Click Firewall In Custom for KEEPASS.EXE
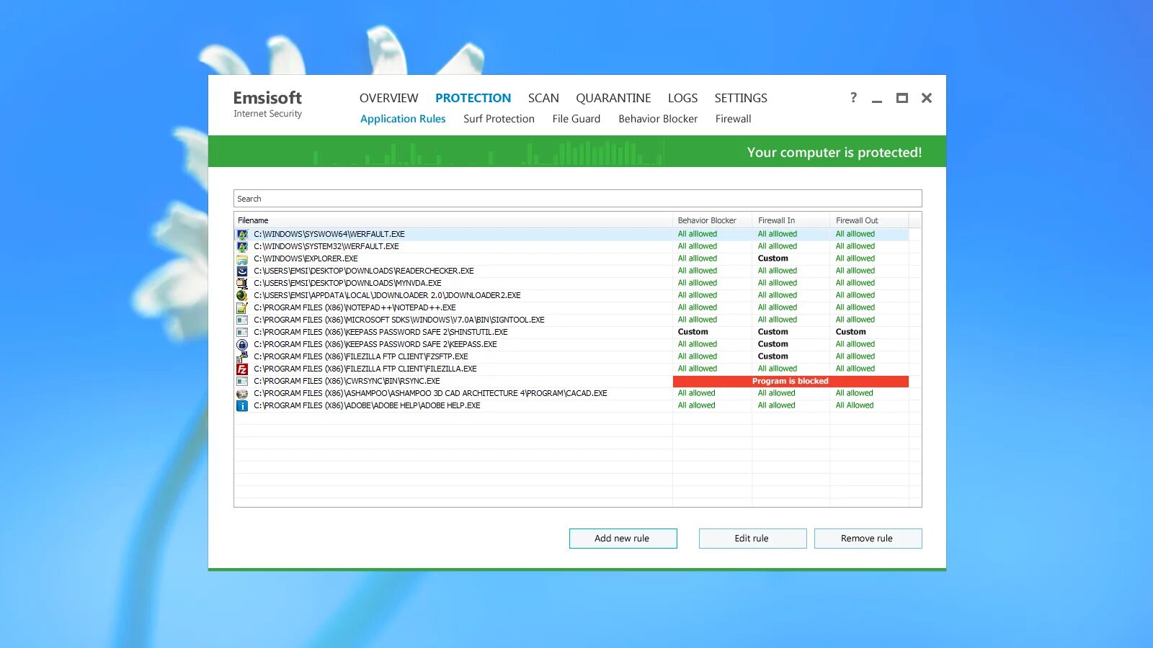This screenshot has width=1153, height=648. pyautogui.click(x=773, y=344)
